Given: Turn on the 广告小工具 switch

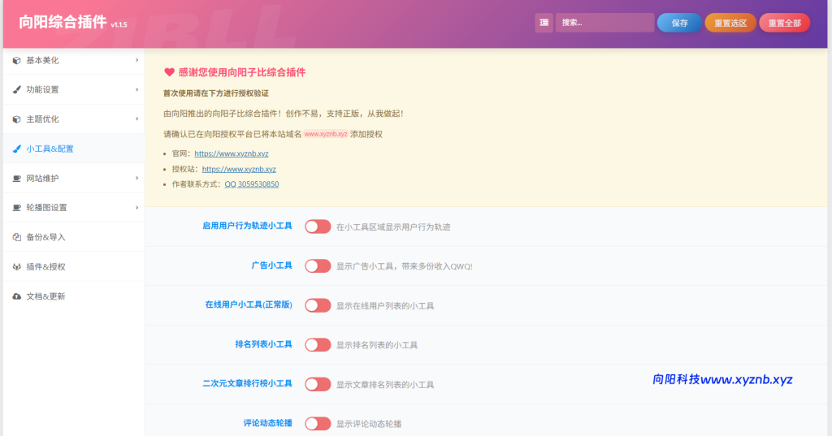Looking at the screenshot, I should tap(318, 265).
